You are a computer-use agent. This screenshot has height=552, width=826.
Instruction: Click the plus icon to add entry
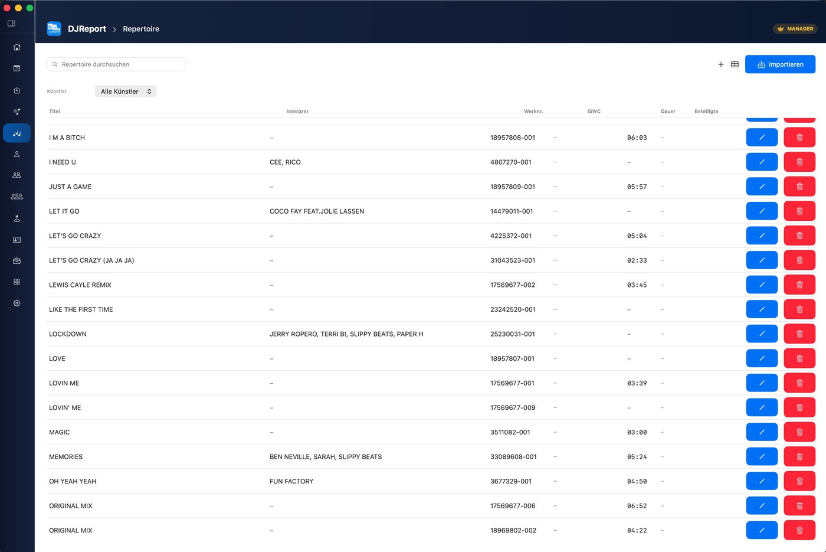click(720, 64)
